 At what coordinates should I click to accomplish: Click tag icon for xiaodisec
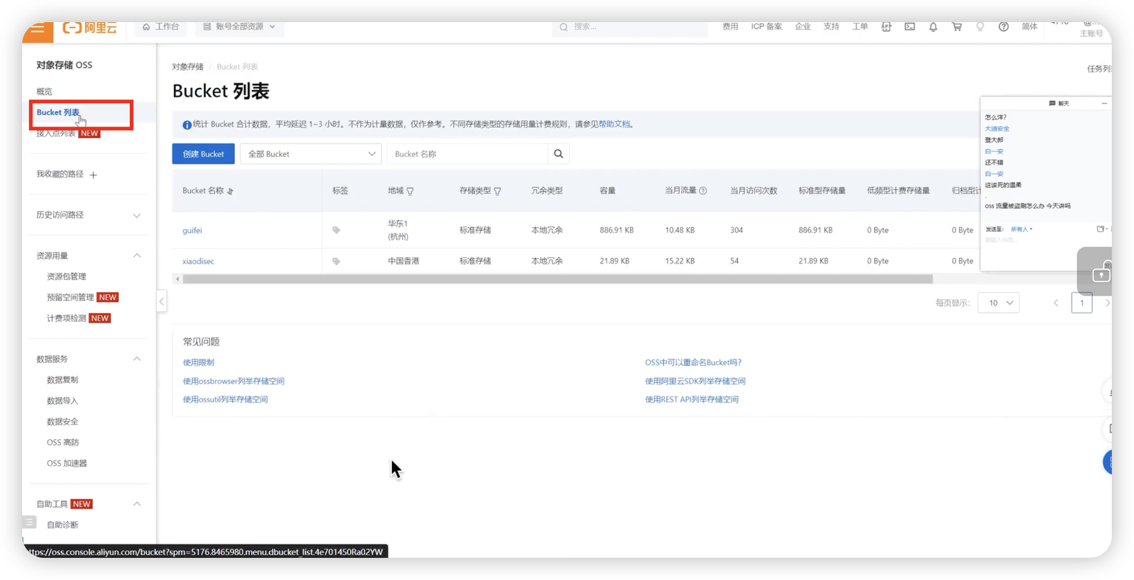coord(336,261)
